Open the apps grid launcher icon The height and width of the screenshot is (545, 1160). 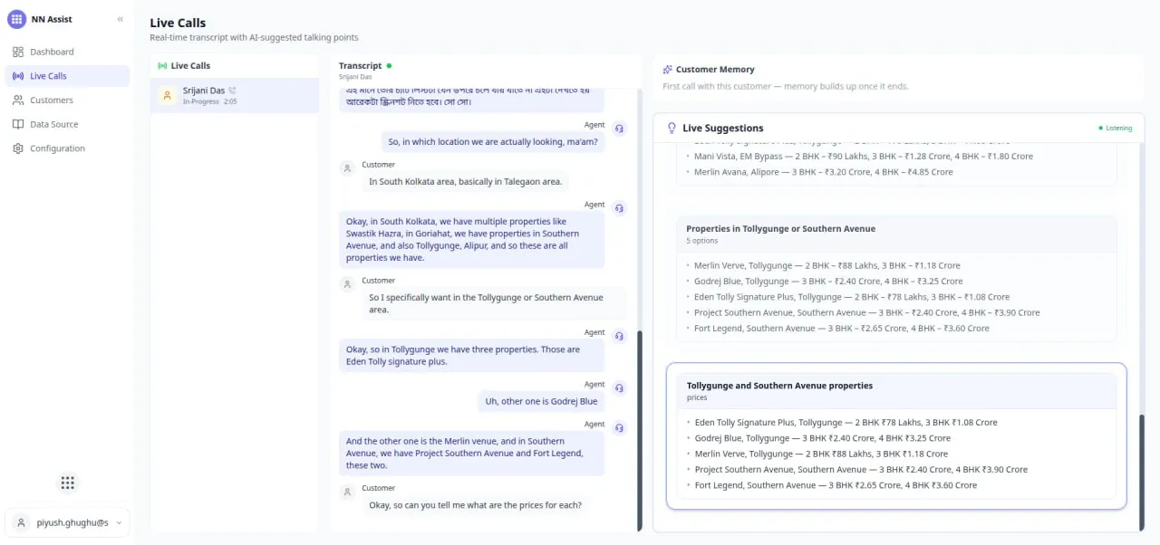pyautogui.click(x=67, y=483)
